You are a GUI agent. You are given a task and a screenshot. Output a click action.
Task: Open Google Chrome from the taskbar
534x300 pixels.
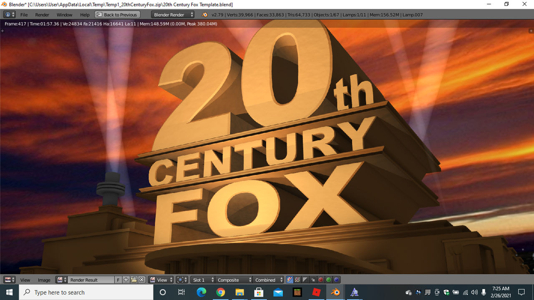(221, 292)
